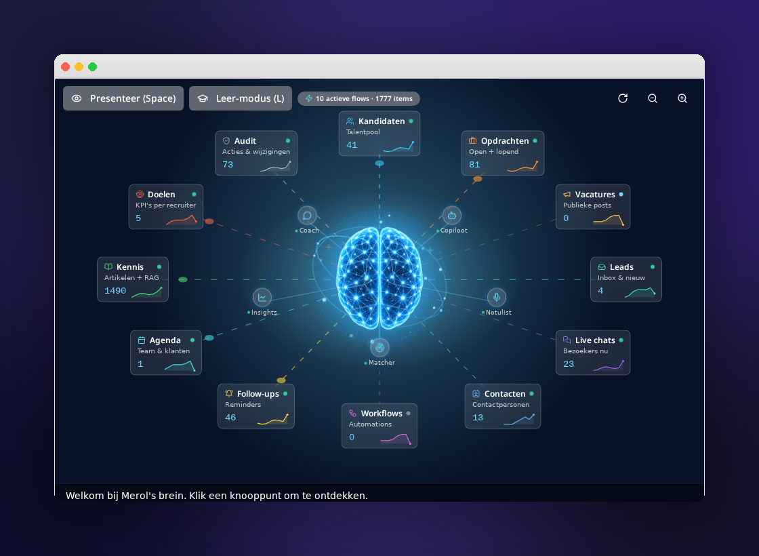Select the Kennis card value 1490

(x=115, y=291)
